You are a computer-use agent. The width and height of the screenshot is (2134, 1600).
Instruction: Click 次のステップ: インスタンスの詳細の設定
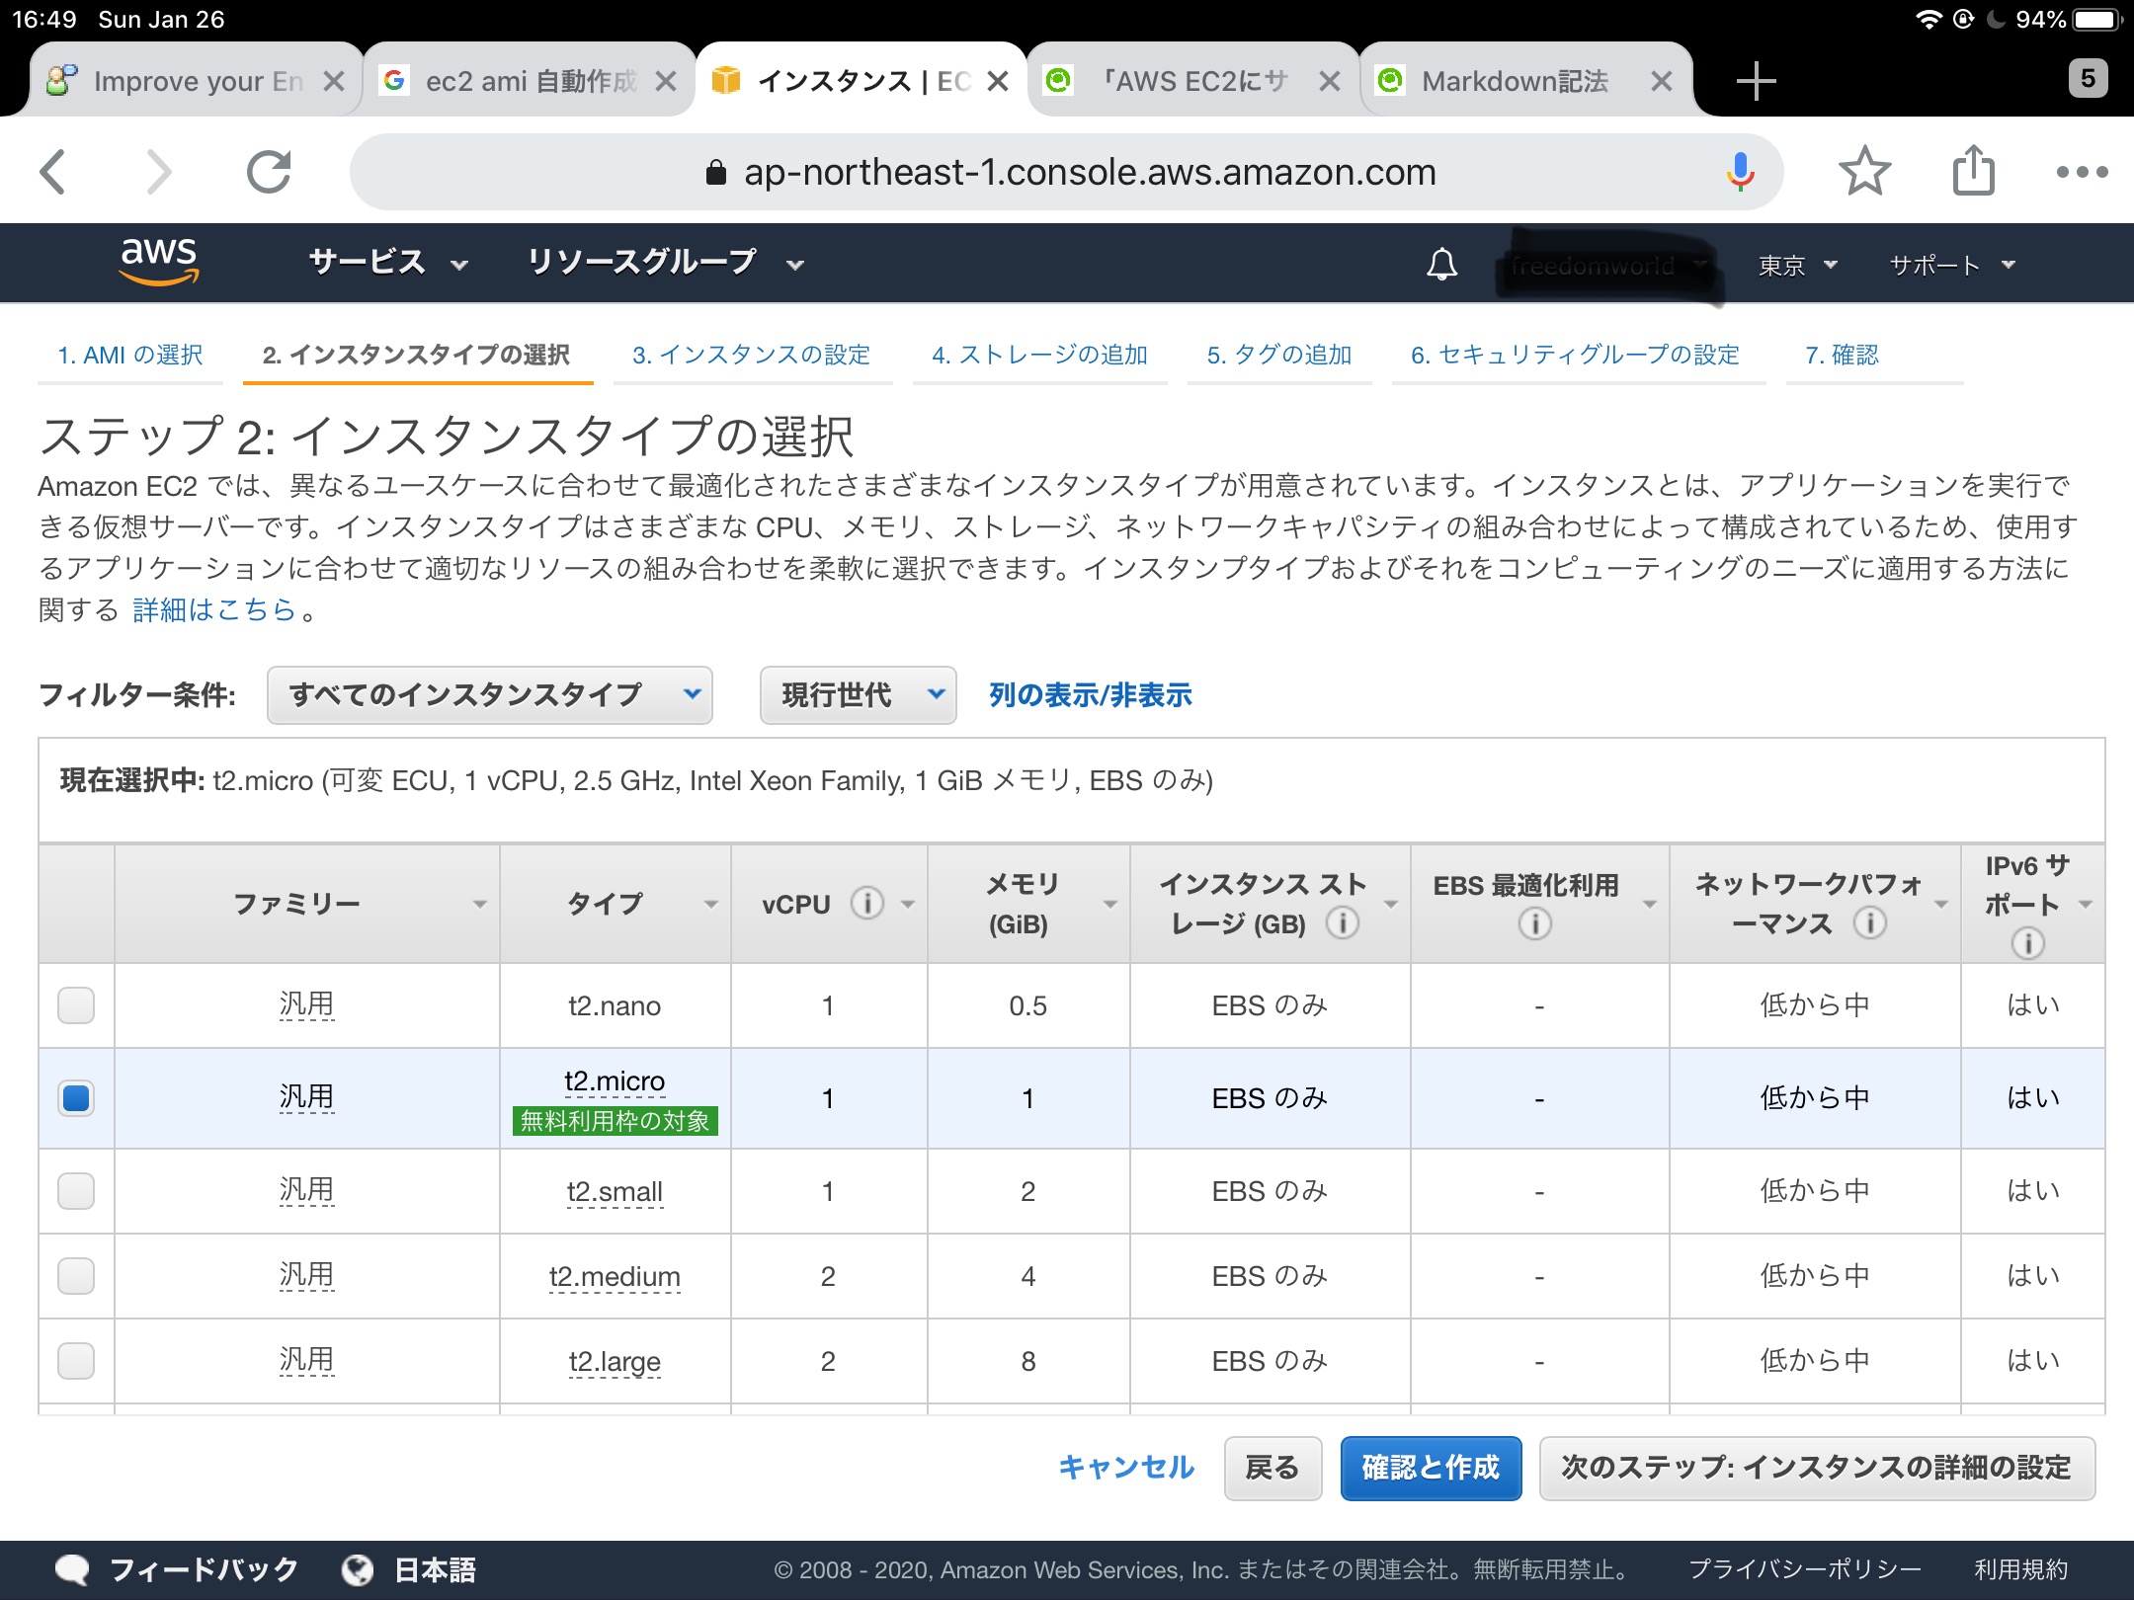(x=1817, y=1469)
